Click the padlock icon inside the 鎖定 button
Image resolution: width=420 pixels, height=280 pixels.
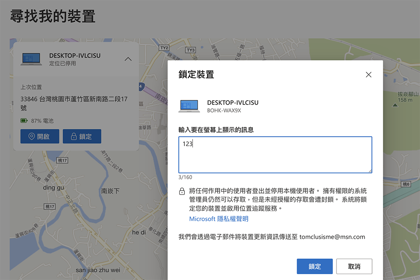pos(73,136)
